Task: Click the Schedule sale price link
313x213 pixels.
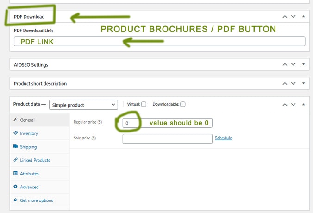Action: click(223, 138)
